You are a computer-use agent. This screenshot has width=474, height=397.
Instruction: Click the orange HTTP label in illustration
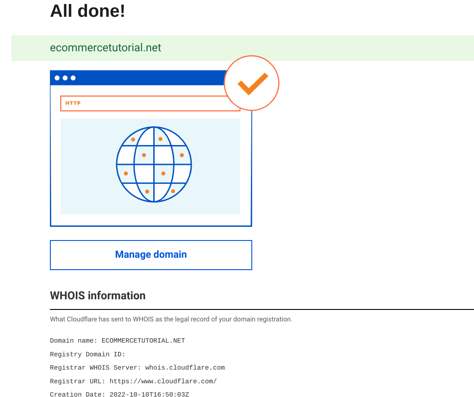pos(73,103)
